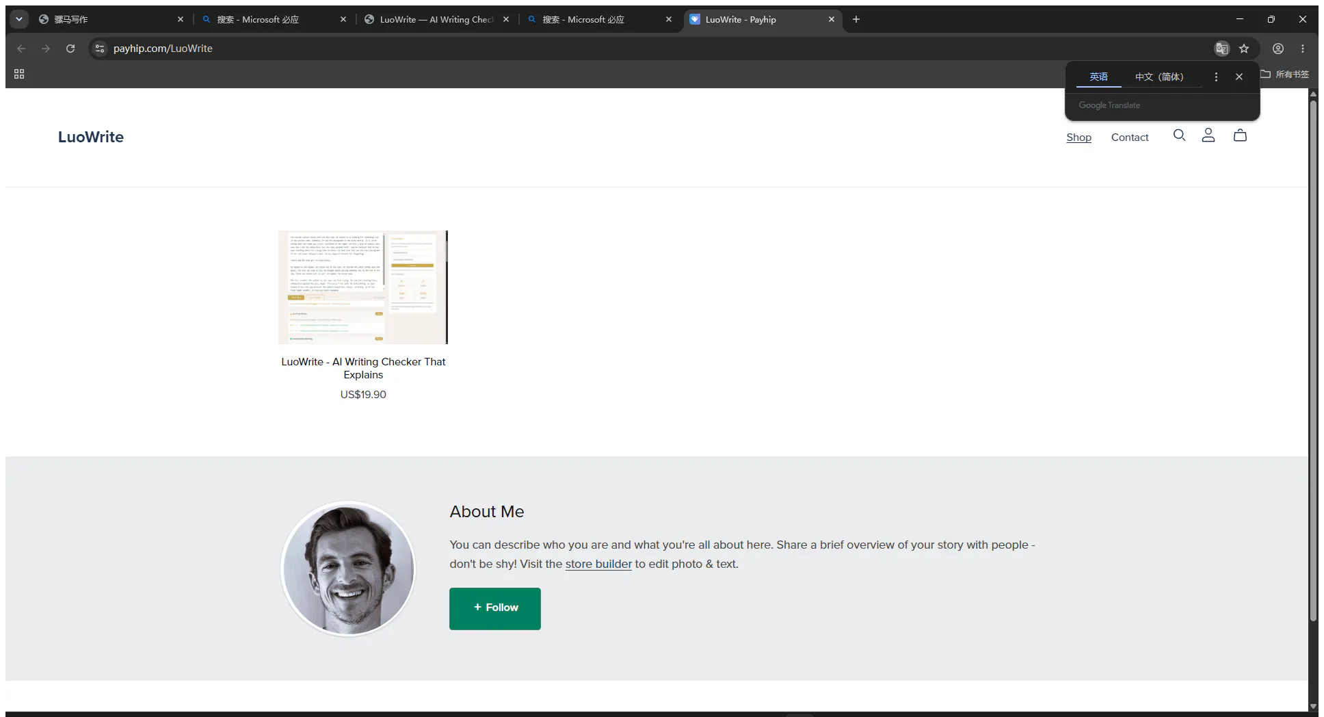
Task: Open the apps grid in bookmarks bar
Action: 19,74
